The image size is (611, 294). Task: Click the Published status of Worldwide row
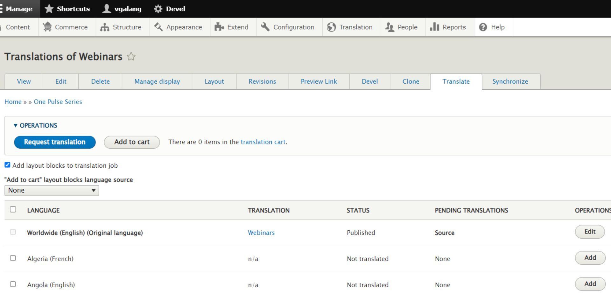(x=361, y=233)
